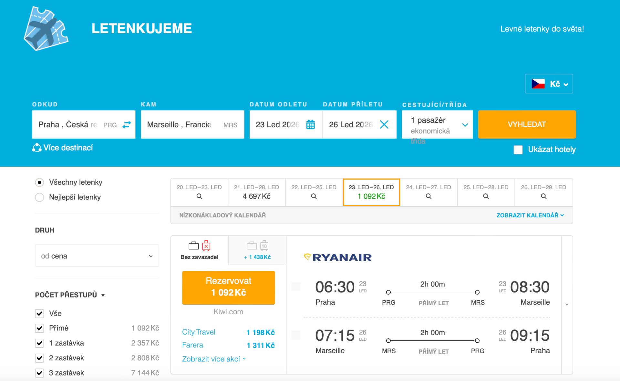620x381 pixels.
Task: Uncheck the Přímé stops filter
Action: click(x=39, y=328)
